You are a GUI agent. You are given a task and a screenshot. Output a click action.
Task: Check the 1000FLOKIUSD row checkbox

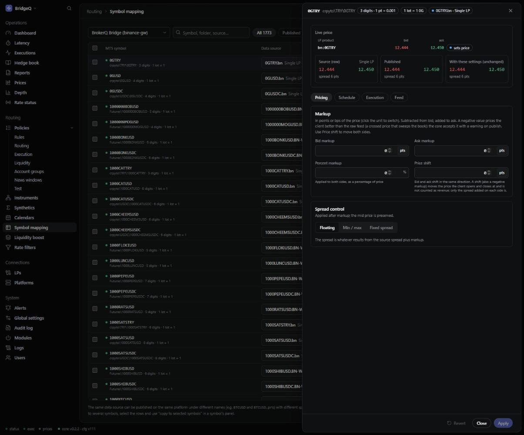tap(95, 247)
